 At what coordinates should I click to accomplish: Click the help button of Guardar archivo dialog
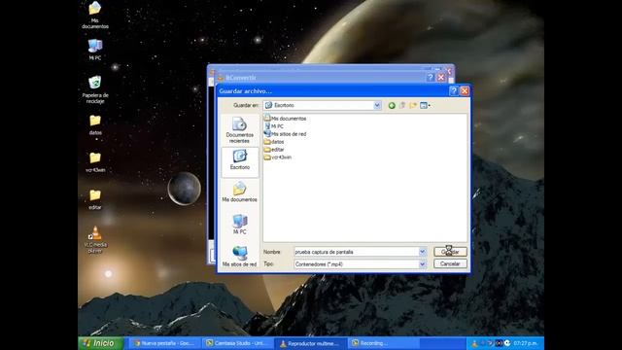coord(454,90)
